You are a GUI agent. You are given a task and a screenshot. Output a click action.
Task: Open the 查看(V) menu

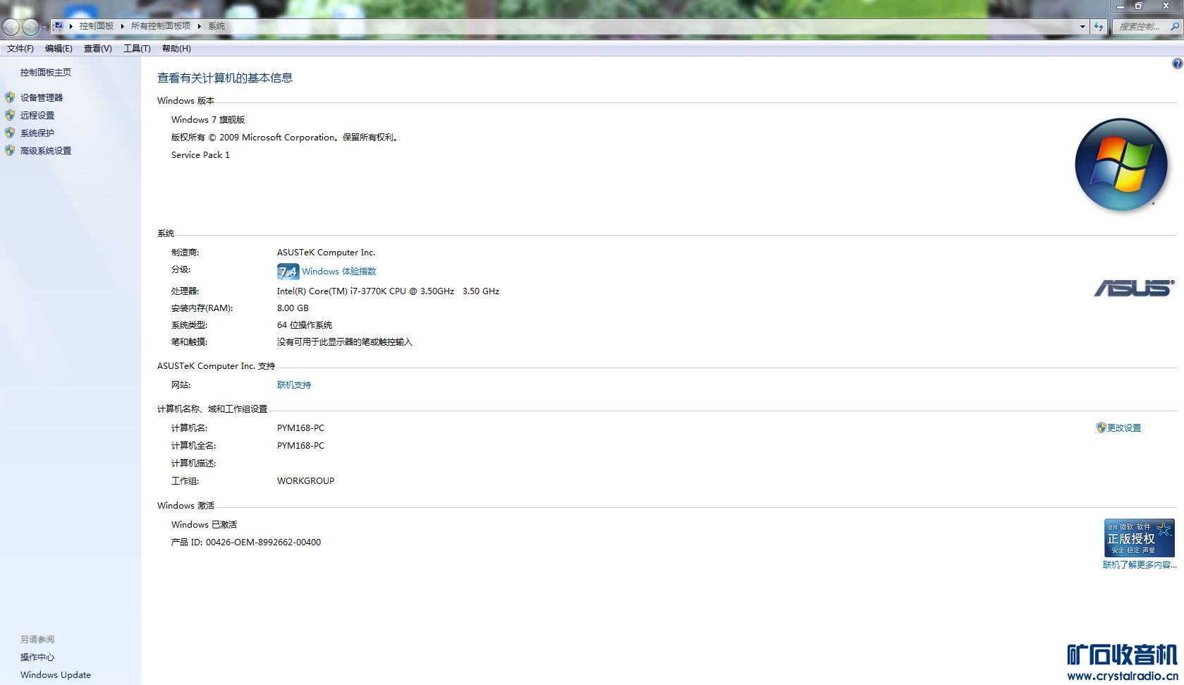pos(98,49)
